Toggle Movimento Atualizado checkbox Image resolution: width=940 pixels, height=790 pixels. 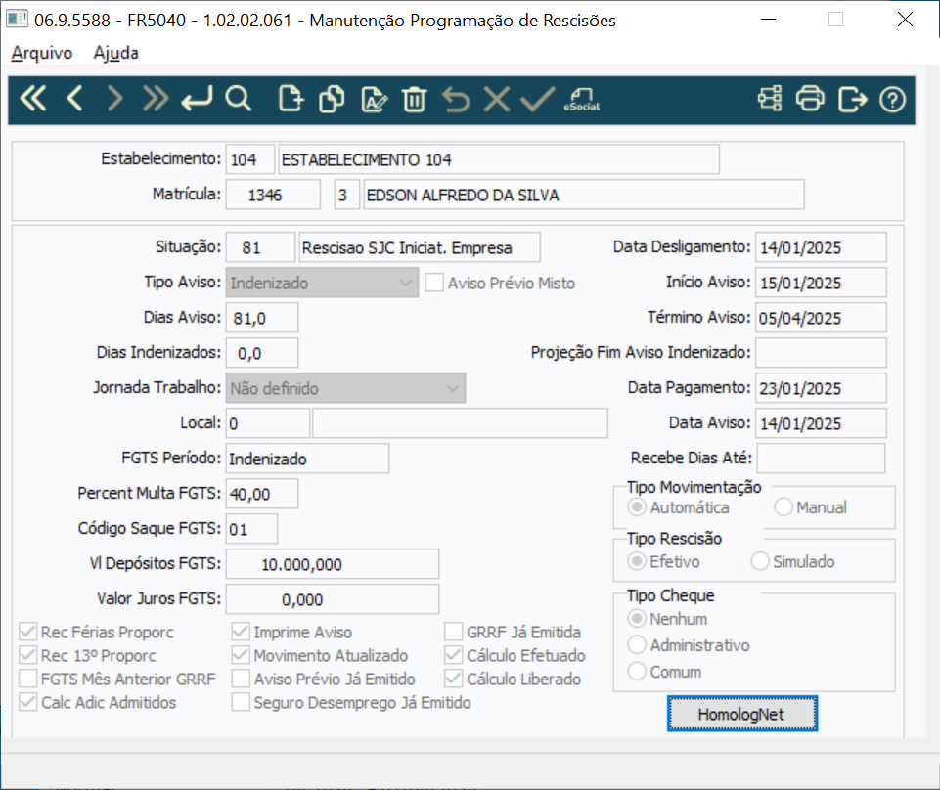[241, 654]
